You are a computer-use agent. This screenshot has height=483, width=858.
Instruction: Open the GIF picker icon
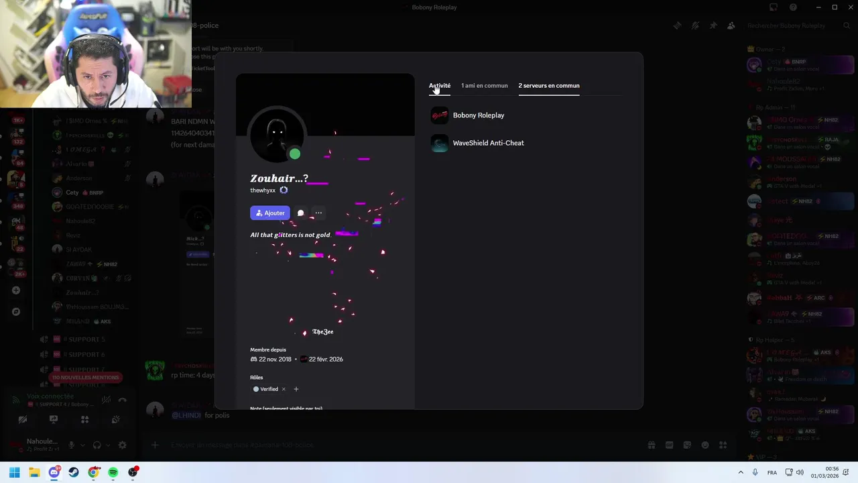pyautogui.click(x=669, y=445)
